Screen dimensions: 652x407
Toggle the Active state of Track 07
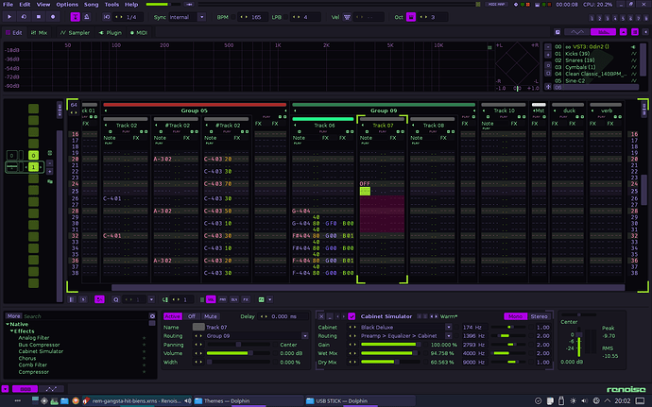(173, 315)
